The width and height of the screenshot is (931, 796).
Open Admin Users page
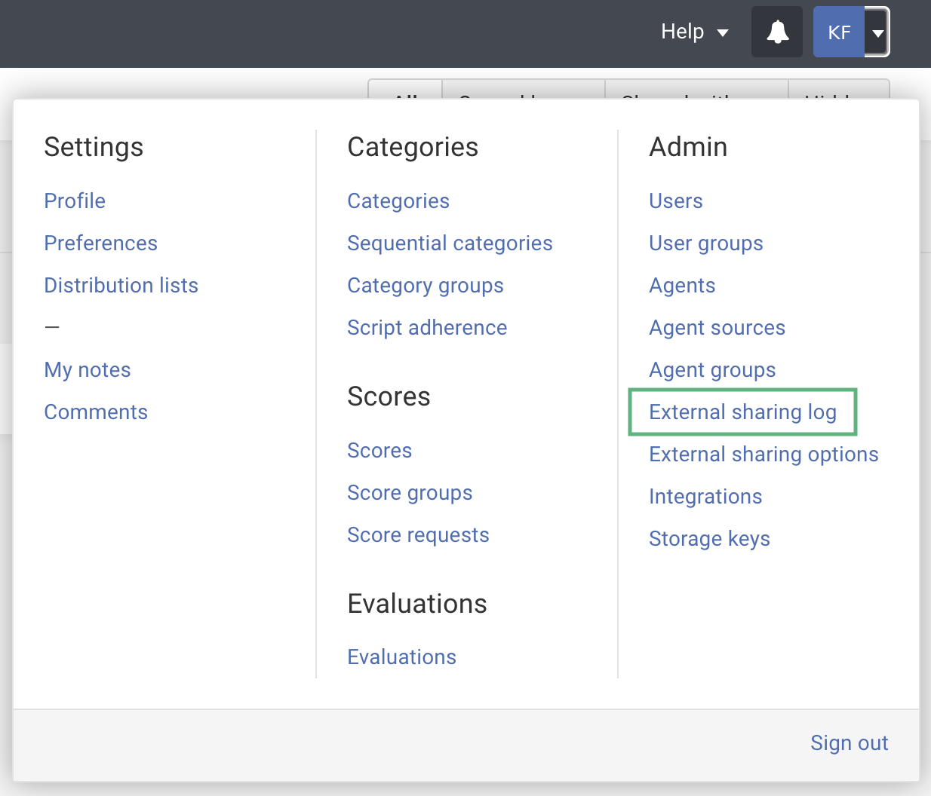tap(675, 201)
